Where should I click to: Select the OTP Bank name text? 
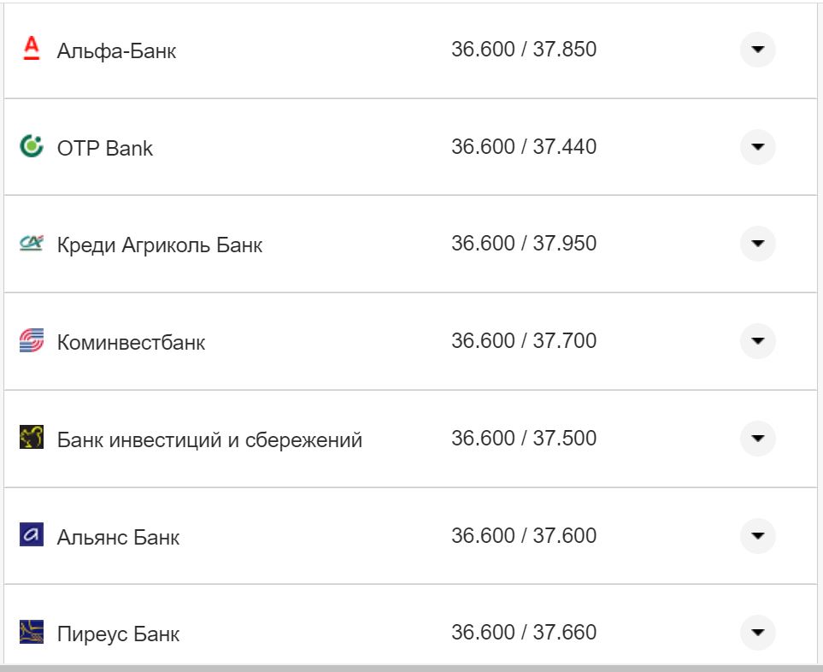tap(107, 147)
